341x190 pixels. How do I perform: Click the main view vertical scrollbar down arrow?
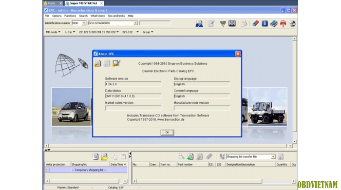[294, 141]
